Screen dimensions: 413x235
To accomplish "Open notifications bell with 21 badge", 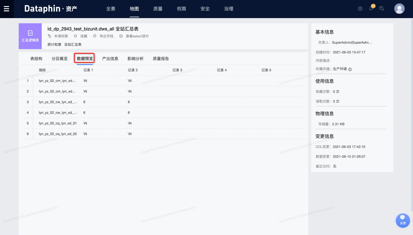I will 371,8.
